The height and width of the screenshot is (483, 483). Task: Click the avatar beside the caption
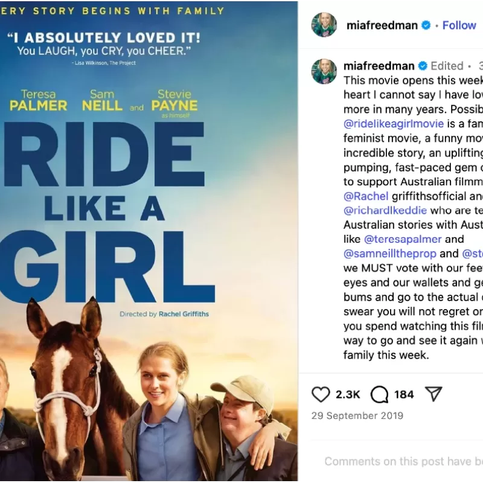tap(324, 71)
